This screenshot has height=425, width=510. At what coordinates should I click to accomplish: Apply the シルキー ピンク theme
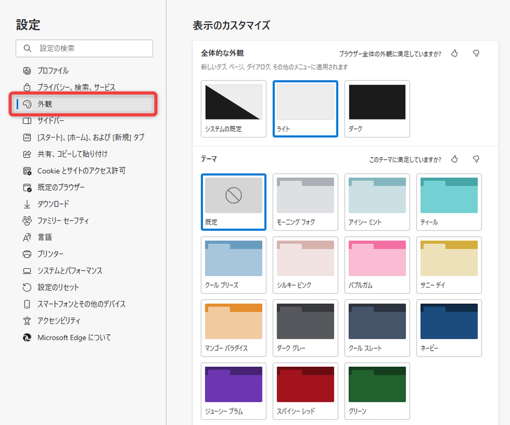click(x=305, y=265)
